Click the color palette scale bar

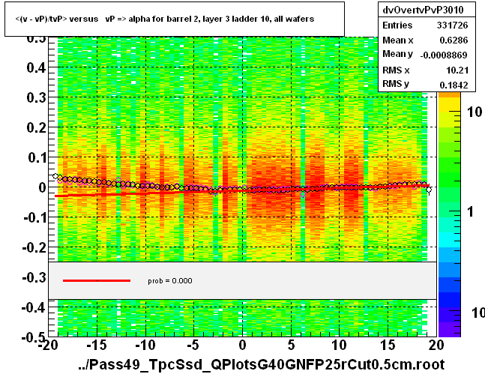[449, 214]
